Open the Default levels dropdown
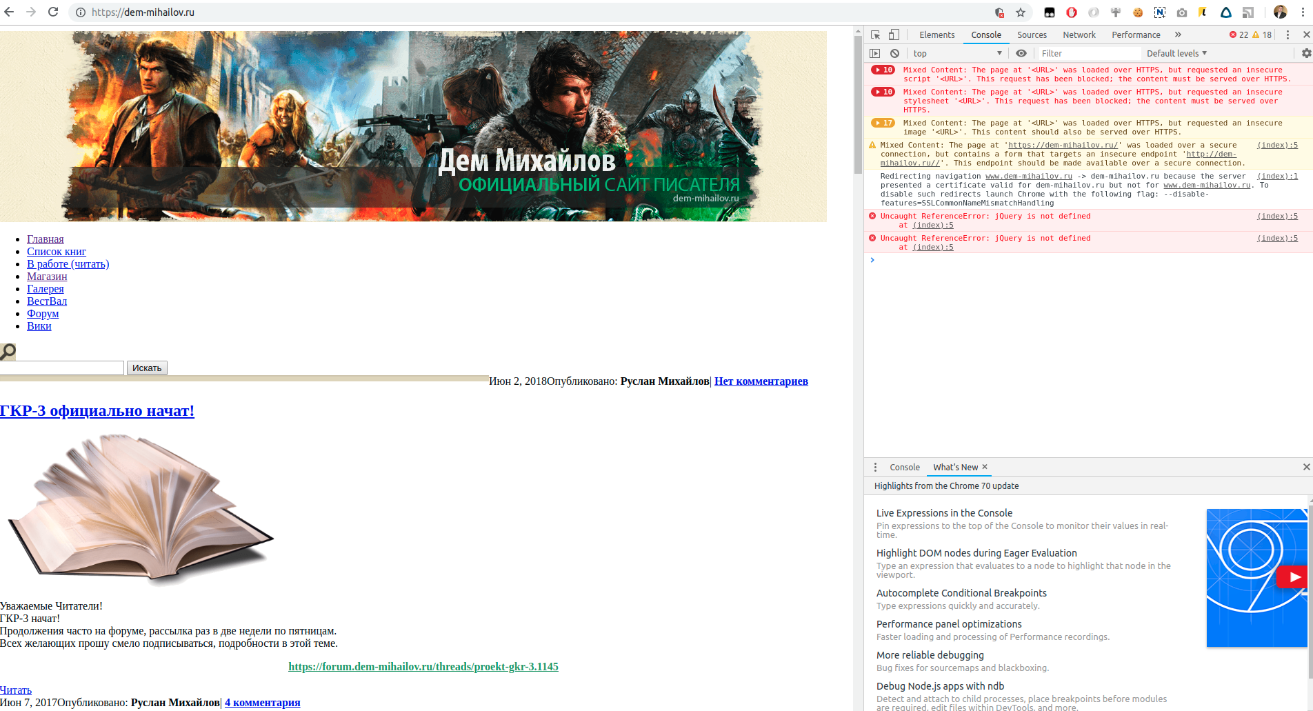The height and width of the screenshot is (711, 1313). pos(1176,53)
